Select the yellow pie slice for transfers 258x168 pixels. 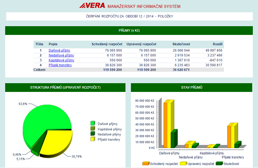coord(59,142)
